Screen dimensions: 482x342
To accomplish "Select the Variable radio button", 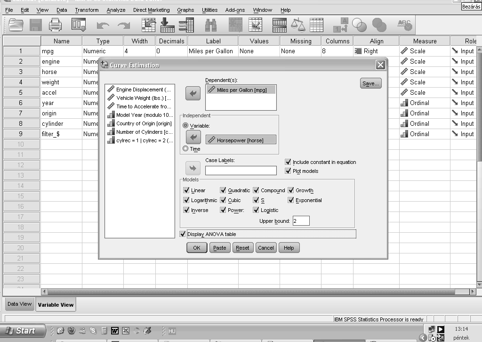I will [x=185, y=125].
